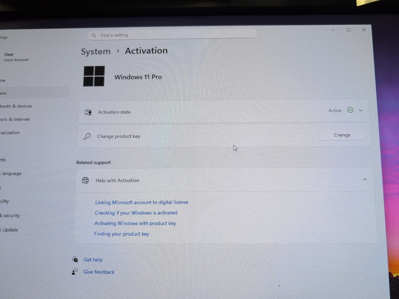
Task: Open Activating Windows with product key link
Action: tap(135, 223)
